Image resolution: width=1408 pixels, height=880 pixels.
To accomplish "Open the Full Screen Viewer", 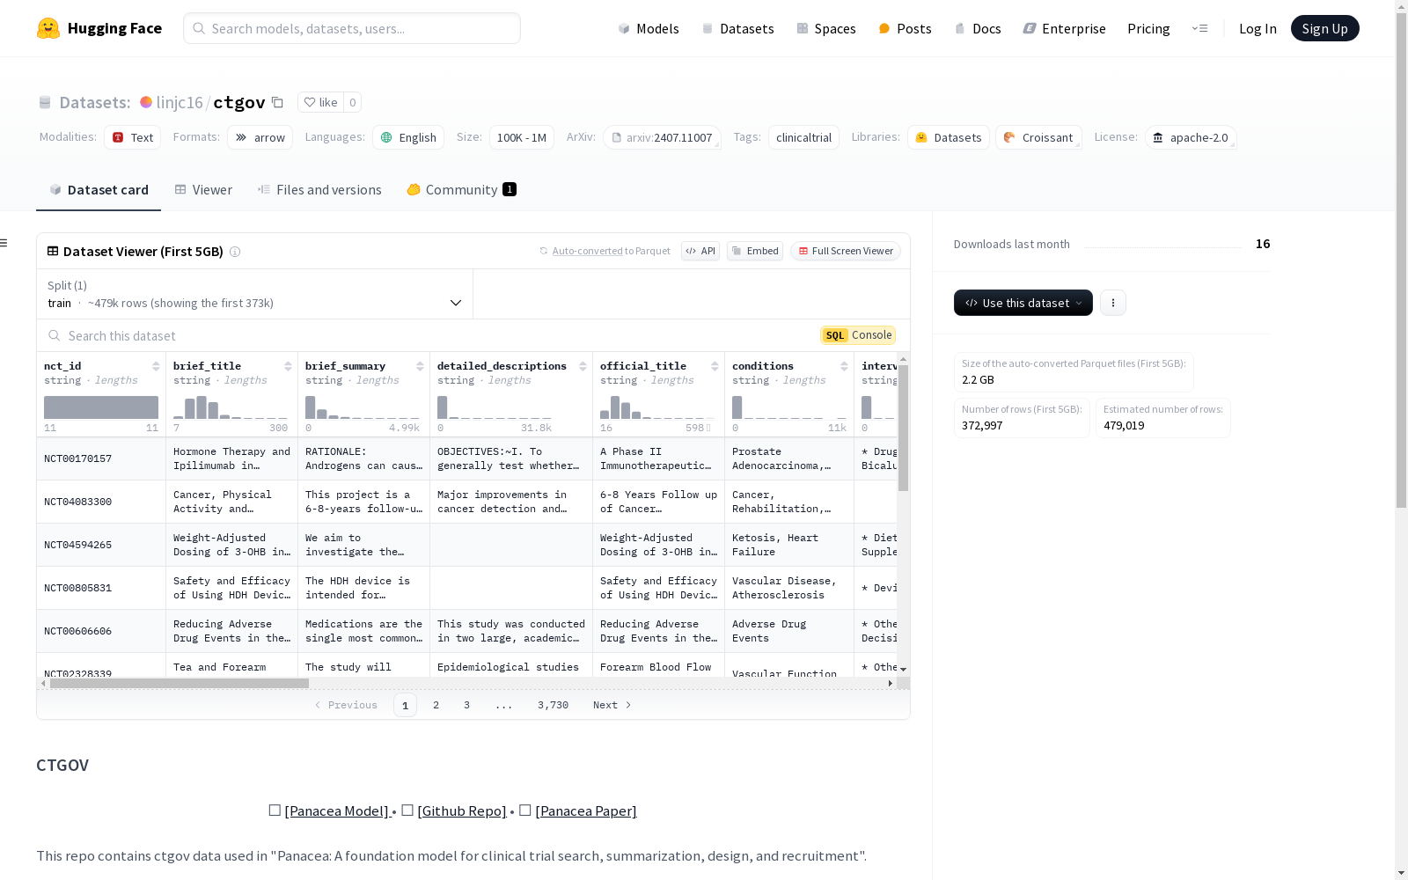I will 845,251.
